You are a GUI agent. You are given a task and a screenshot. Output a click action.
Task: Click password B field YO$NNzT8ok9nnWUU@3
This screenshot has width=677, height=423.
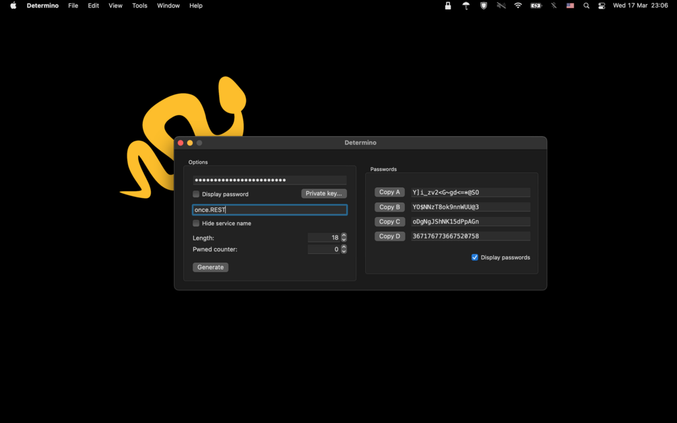(471, 207)
